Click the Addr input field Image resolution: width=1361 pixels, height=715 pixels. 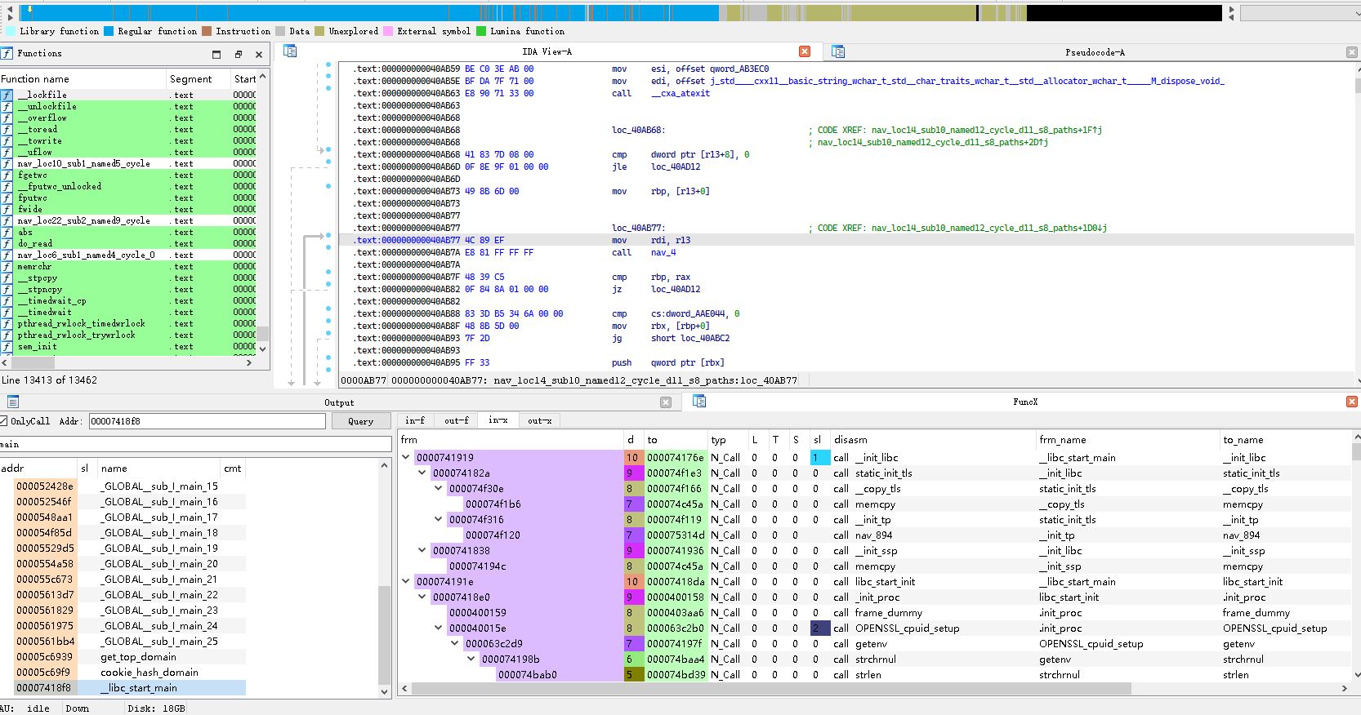pos(207,421)
